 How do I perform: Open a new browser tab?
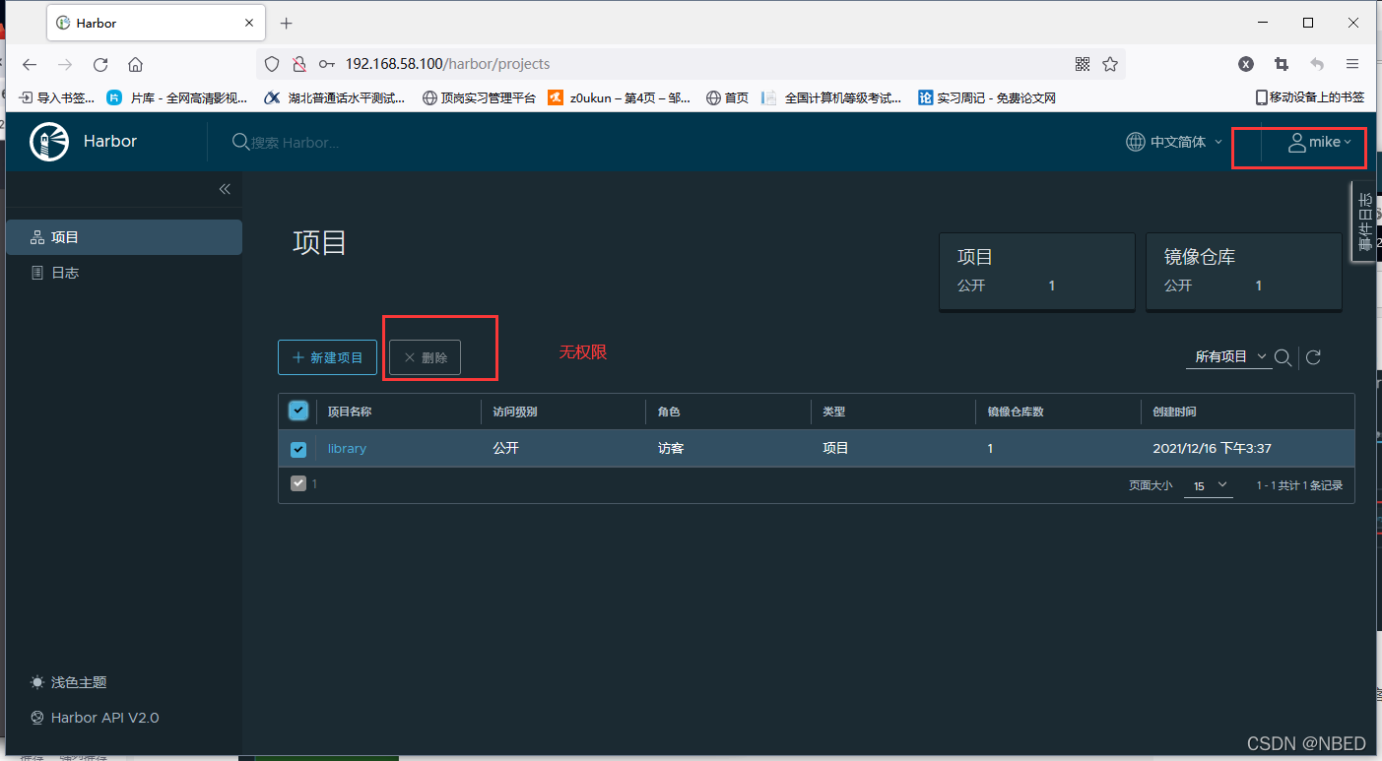pyautogui.click(x=287, y=23)
